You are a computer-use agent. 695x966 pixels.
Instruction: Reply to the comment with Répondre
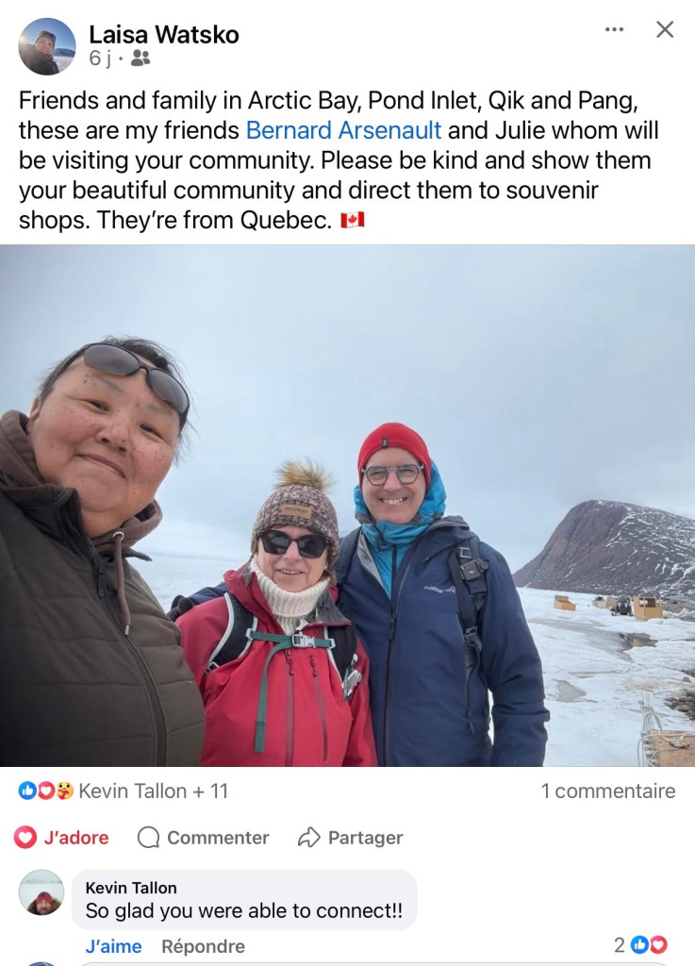click(x=203, y=945)
